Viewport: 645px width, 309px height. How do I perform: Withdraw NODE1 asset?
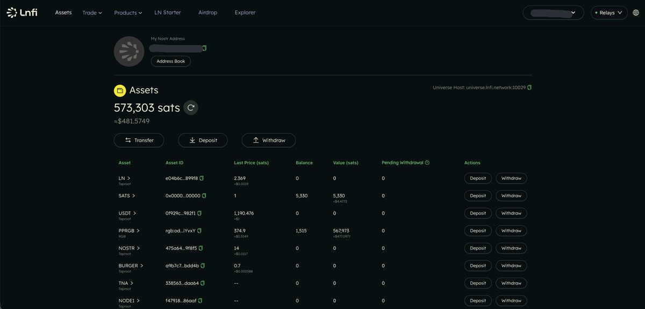point(511,300)
